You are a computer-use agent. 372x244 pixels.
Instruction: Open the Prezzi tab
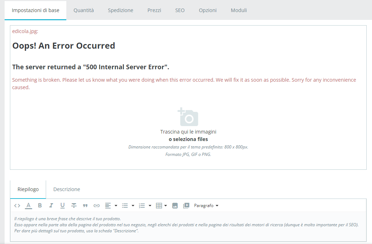[154, 10]
